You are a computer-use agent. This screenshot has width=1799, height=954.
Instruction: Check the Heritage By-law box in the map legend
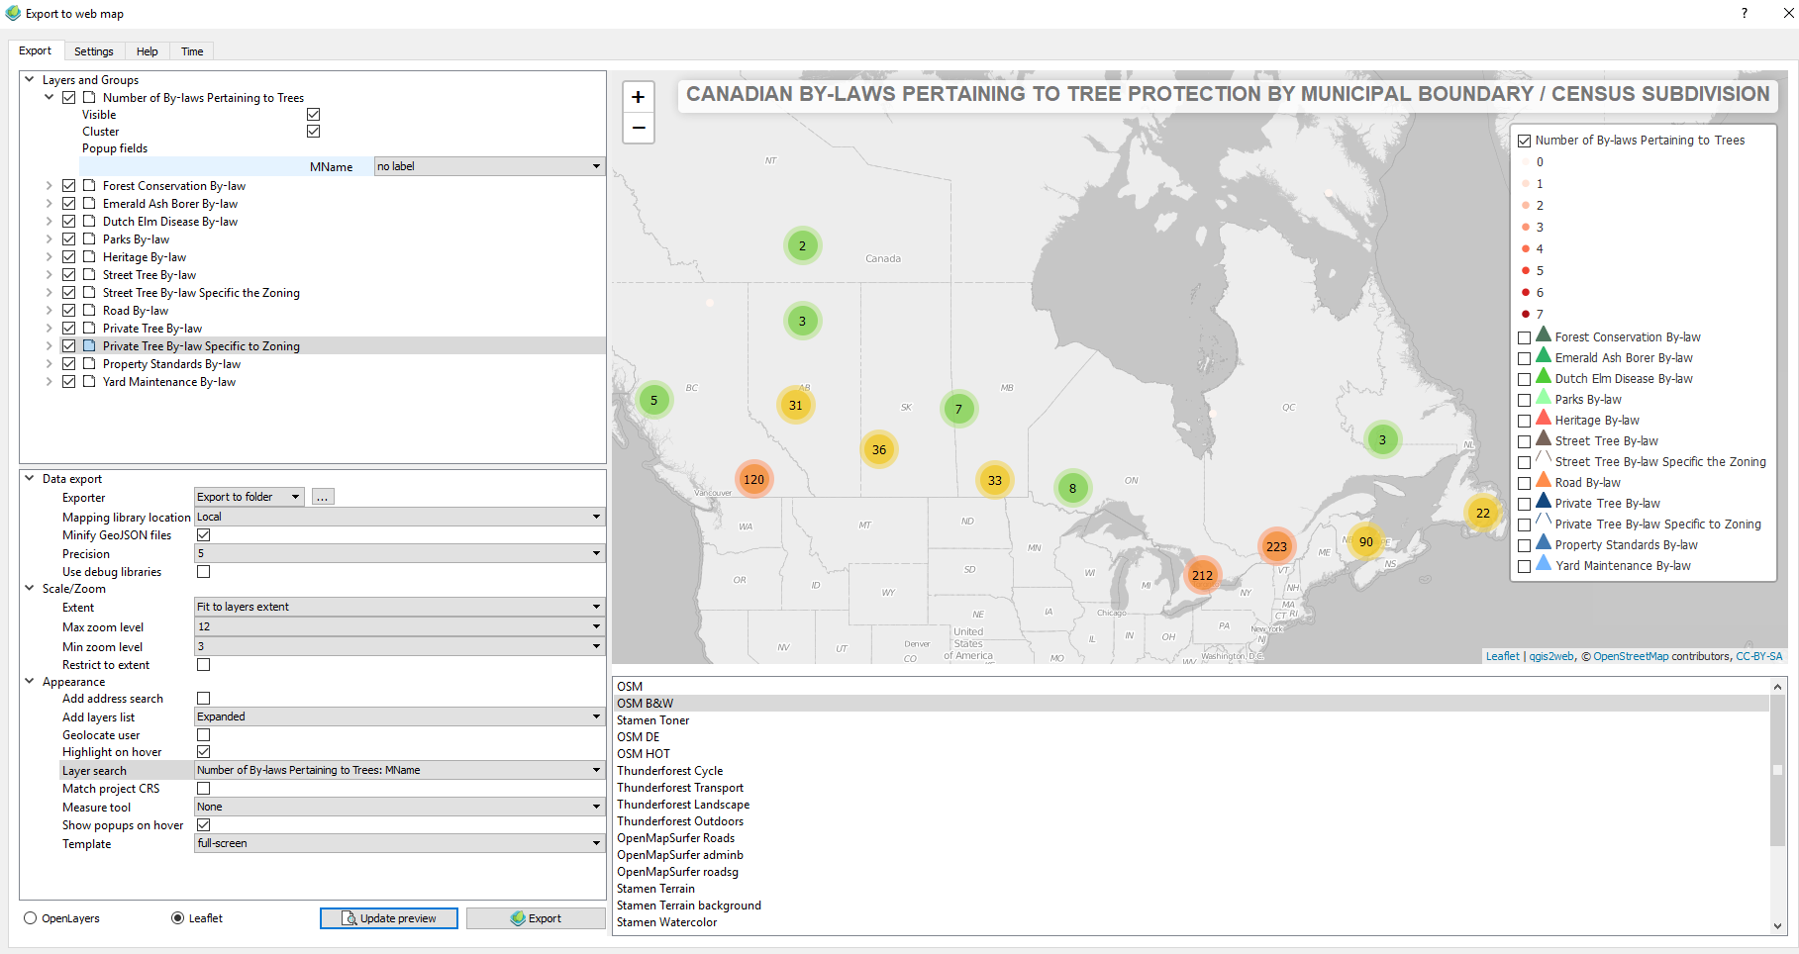tap(1525, 419)
